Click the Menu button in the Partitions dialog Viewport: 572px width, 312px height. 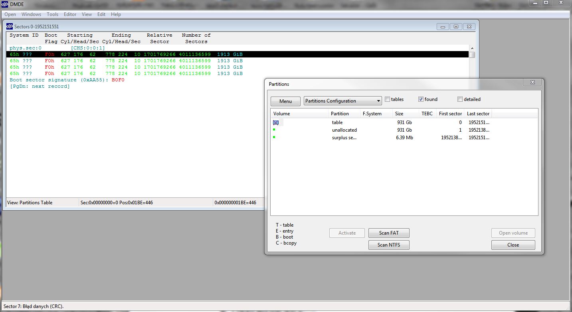285,101
